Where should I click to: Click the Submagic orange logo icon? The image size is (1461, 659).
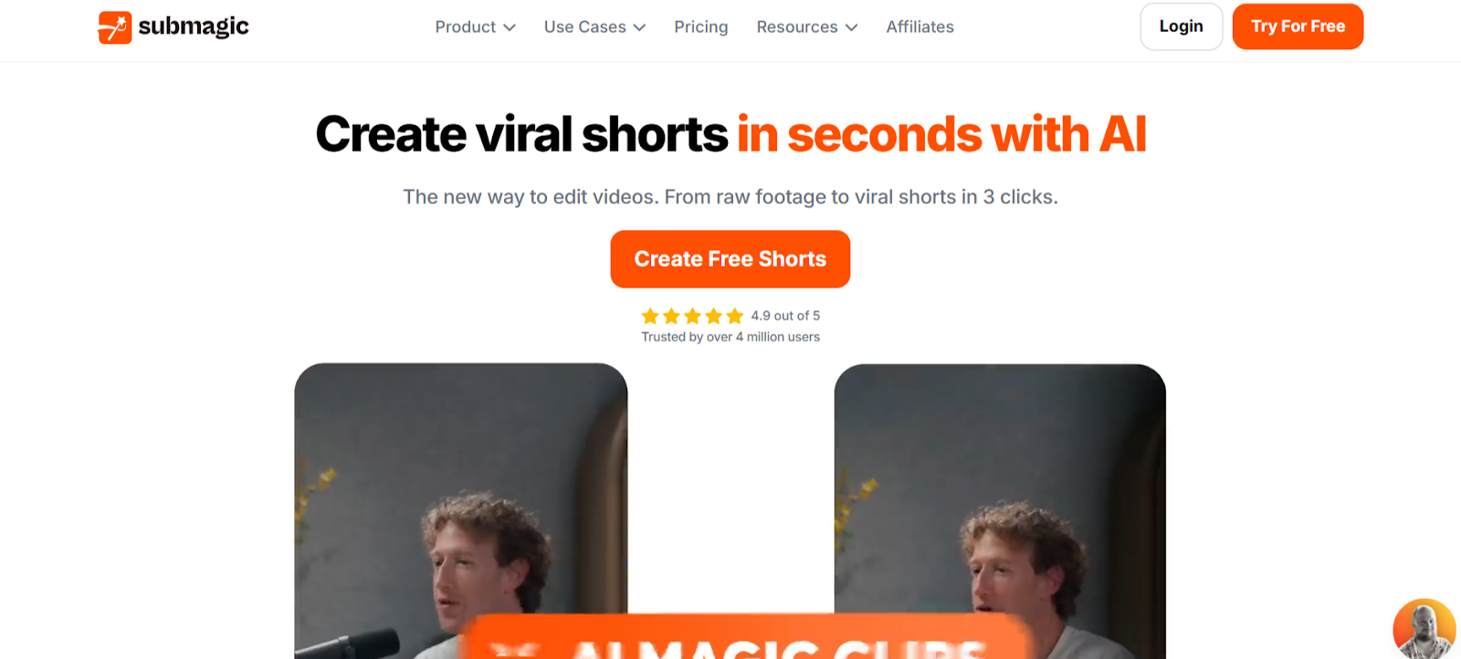115,27
